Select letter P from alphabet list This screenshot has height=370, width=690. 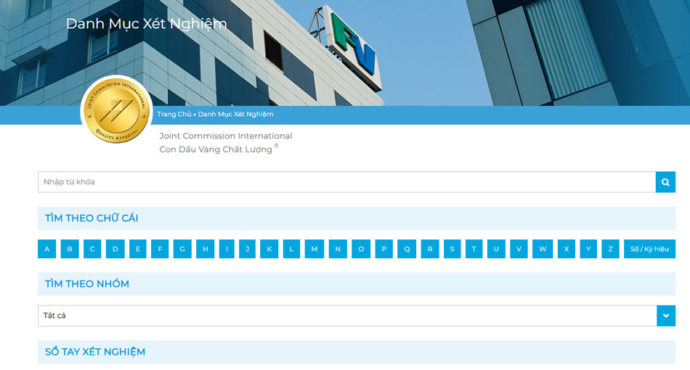[383, 249]
